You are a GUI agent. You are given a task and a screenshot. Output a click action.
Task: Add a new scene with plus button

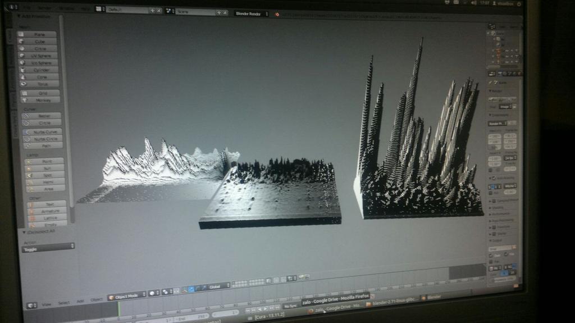point(219,12)
